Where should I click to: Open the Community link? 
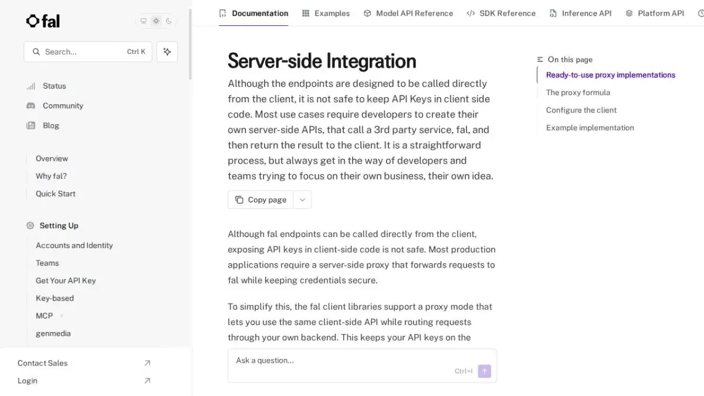tap(63, 106)
